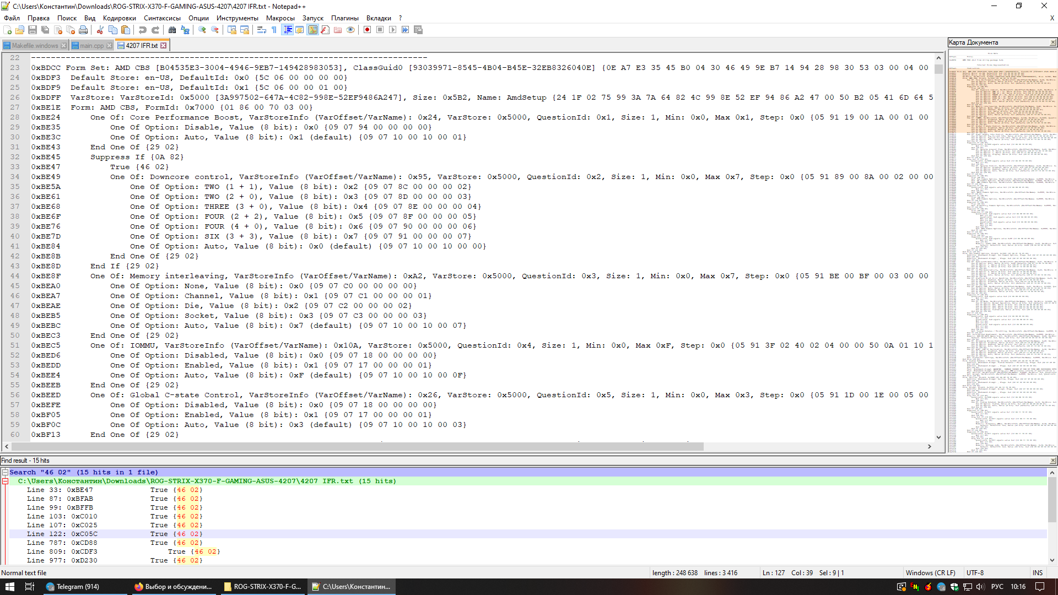The height and width of the screenshot is (595, 1058).
Task: Toggle the Document Map toolbar button
Action: (312, 30)
